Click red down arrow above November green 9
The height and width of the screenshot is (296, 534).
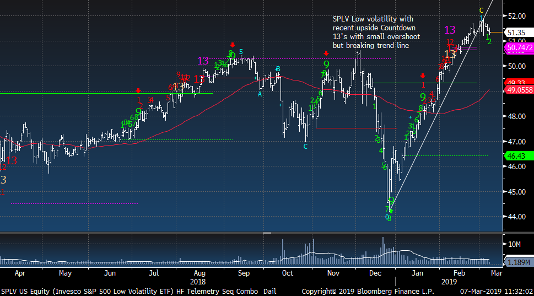(326, 53)
